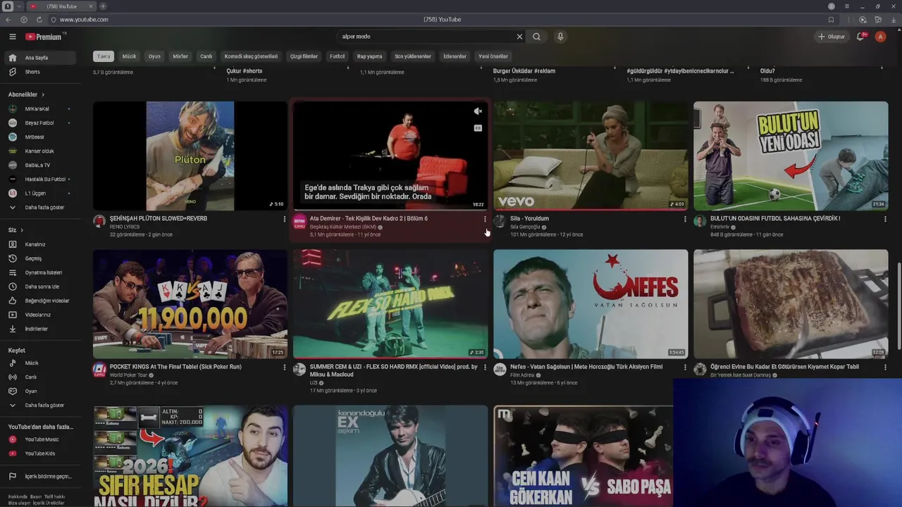
Task: Open Videolarınız in sidebar
Action: coord(40,315)
